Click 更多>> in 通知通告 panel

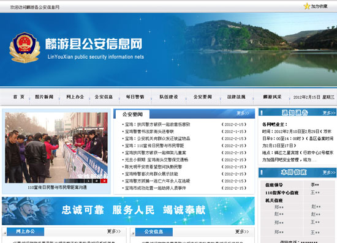[329, 113]
